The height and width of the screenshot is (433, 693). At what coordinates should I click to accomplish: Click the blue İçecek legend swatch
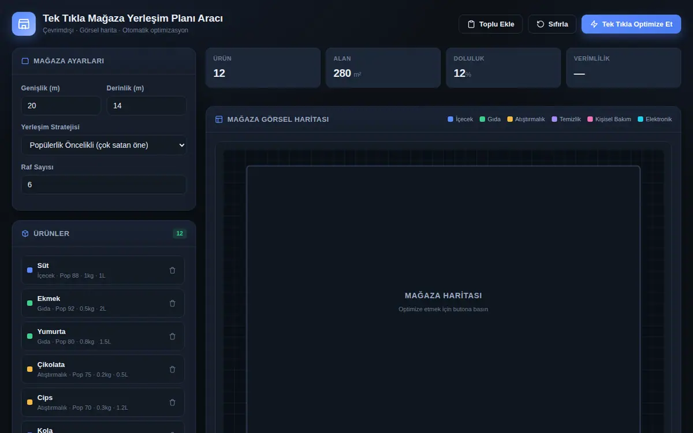coord(450,120)
